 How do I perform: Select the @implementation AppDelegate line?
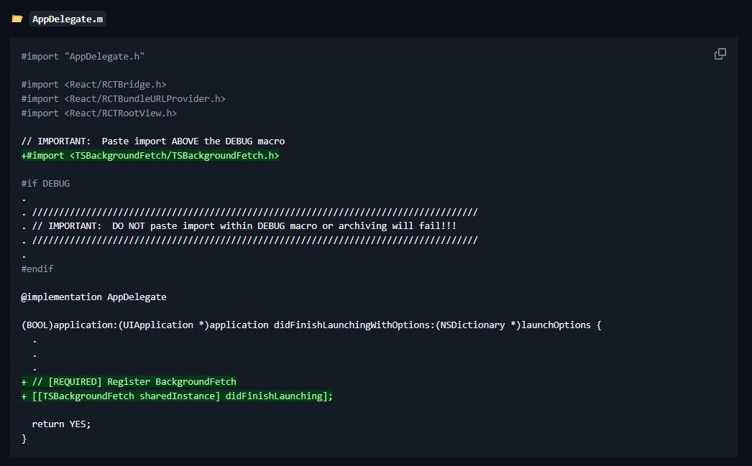pos(94,297)
